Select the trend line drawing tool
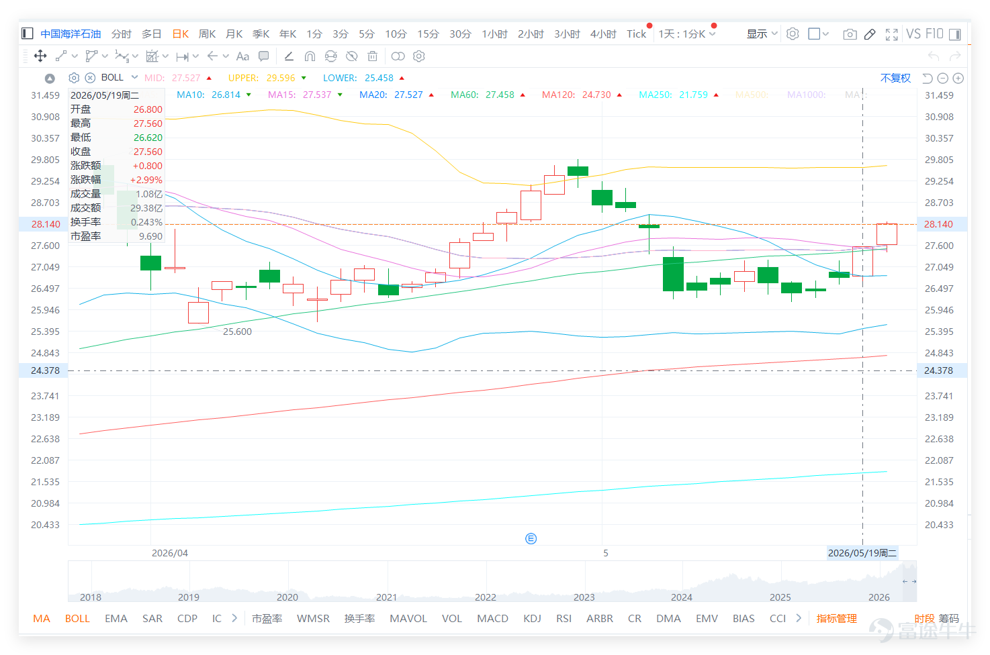This screenshot has width=990, height=655. pos(60,56)
